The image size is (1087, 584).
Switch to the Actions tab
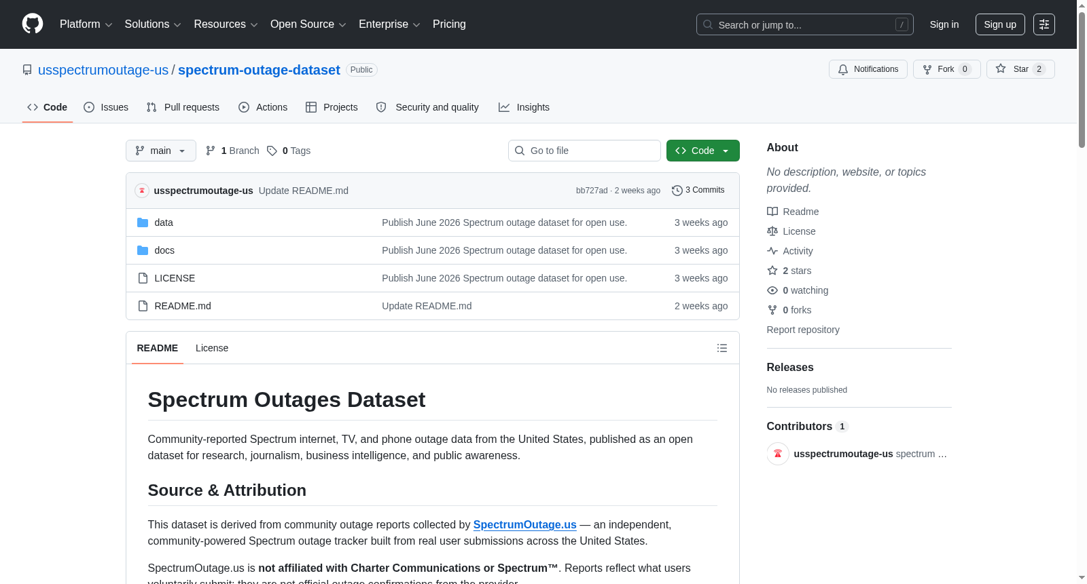tap(263, 107)
